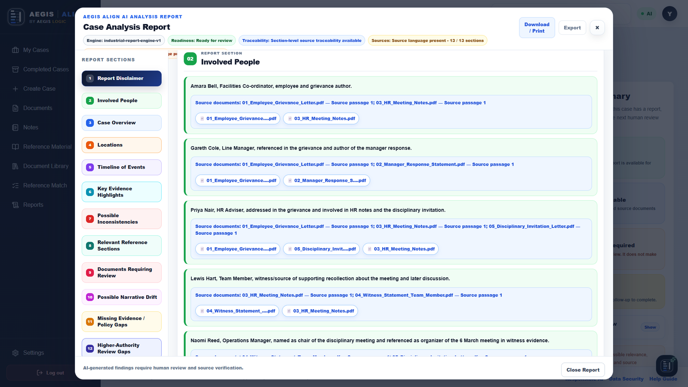The width and height of the screenshot is (688, 387).
Task: Open Locations report section
Action: click(122, 145)
